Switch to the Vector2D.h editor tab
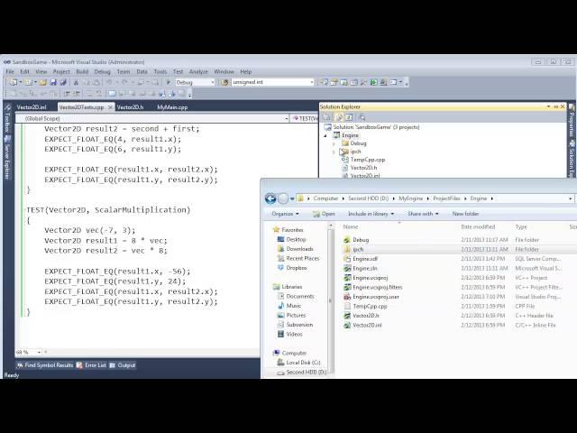Image resolution: width=577 pixels, height=433 pixels. tap(130, 107)
